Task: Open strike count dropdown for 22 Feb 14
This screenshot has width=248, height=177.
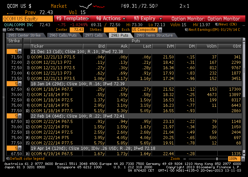Action: 20,116
